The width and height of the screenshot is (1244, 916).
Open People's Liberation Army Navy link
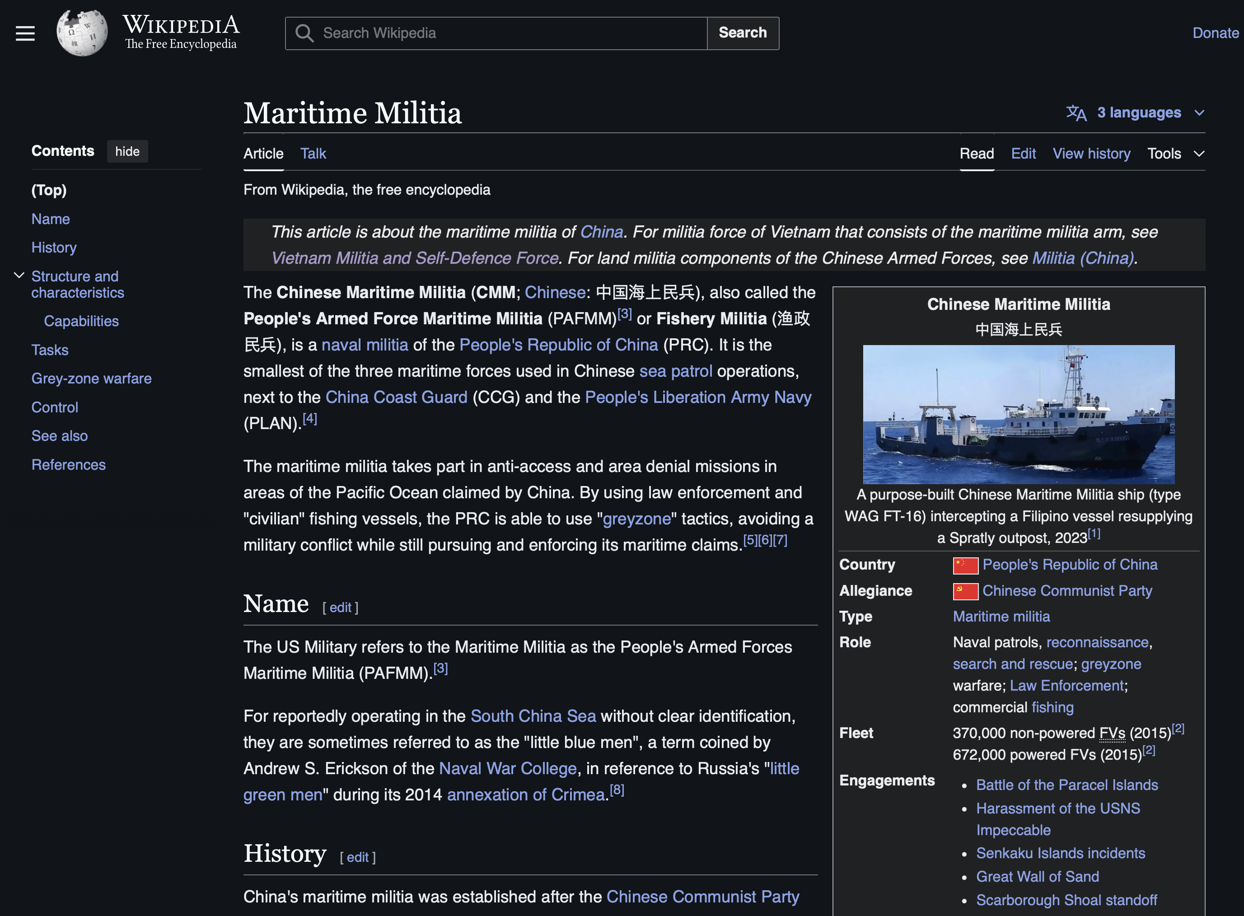698,397
